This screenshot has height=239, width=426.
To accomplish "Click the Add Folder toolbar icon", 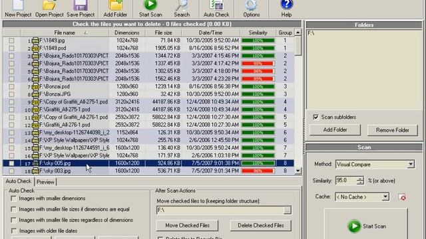I will [115, 5].
